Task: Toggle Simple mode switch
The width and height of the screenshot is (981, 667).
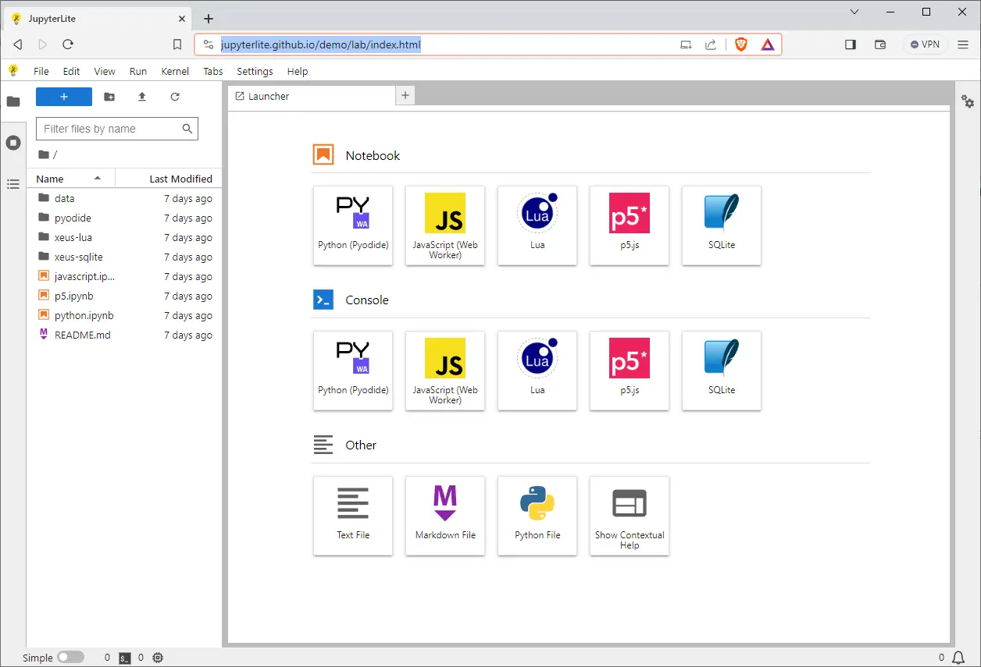Action: click(x=70, y=658)
